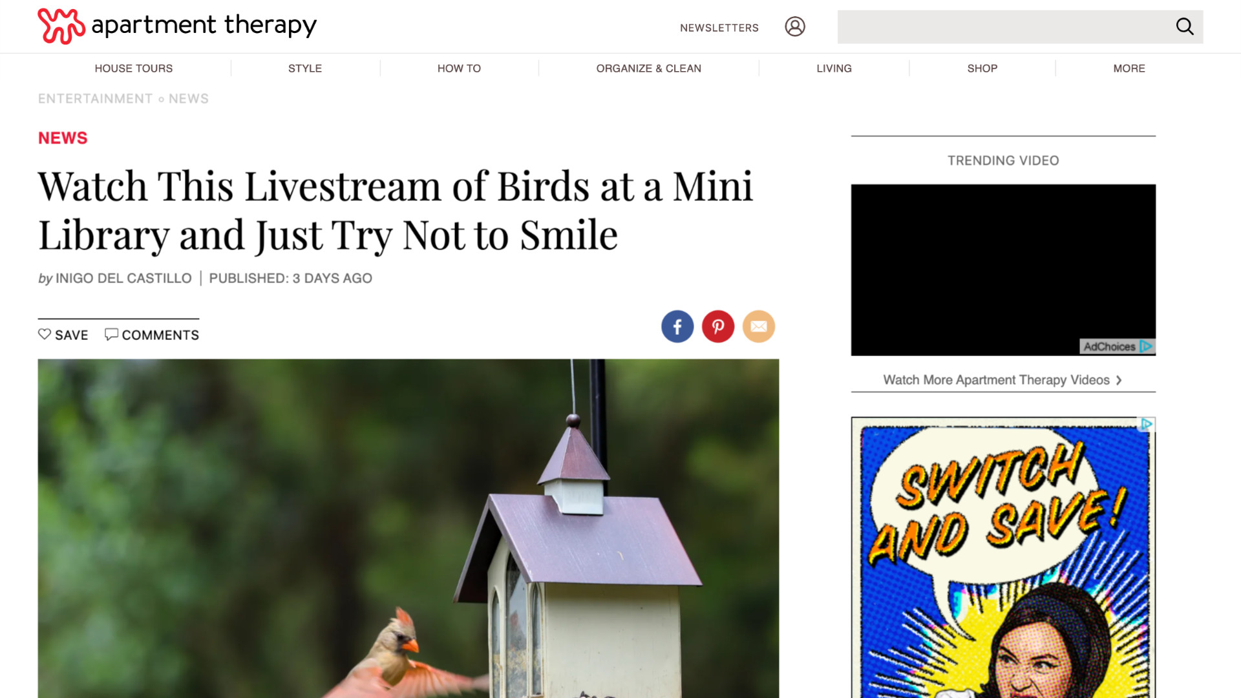Click author name Inigo Del Castillo

coord(123,279)
